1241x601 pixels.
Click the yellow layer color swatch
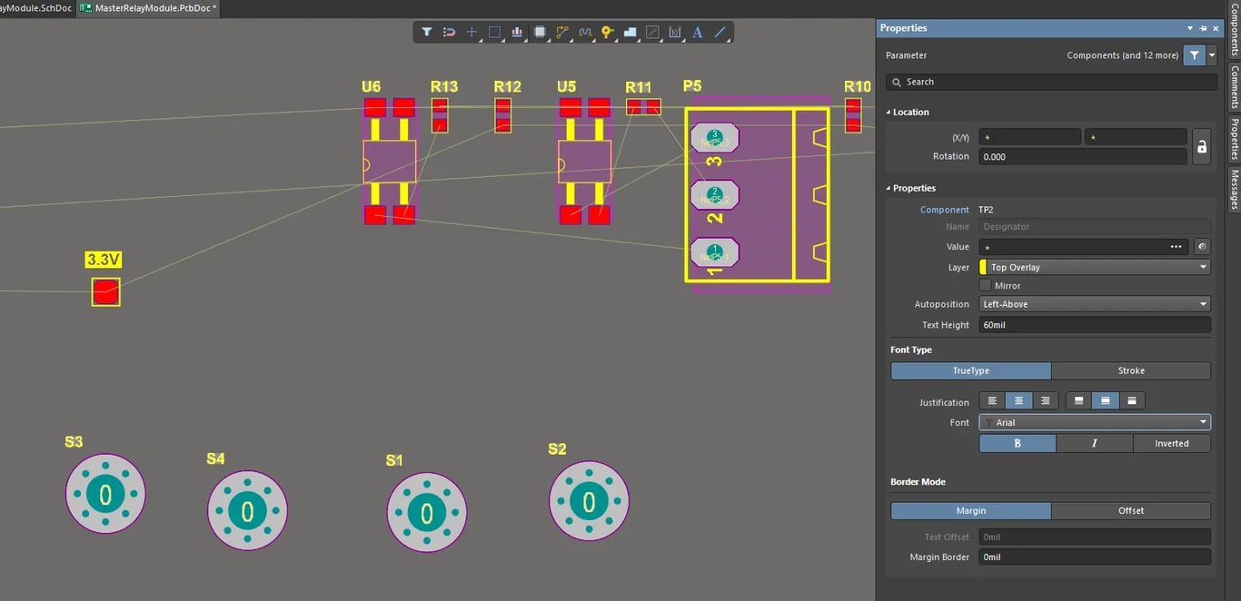coord(983,268)
